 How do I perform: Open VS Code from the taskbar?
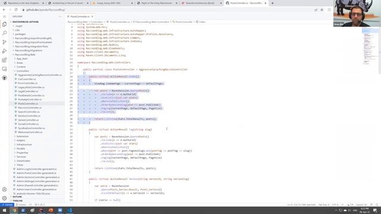coord(69,210)
